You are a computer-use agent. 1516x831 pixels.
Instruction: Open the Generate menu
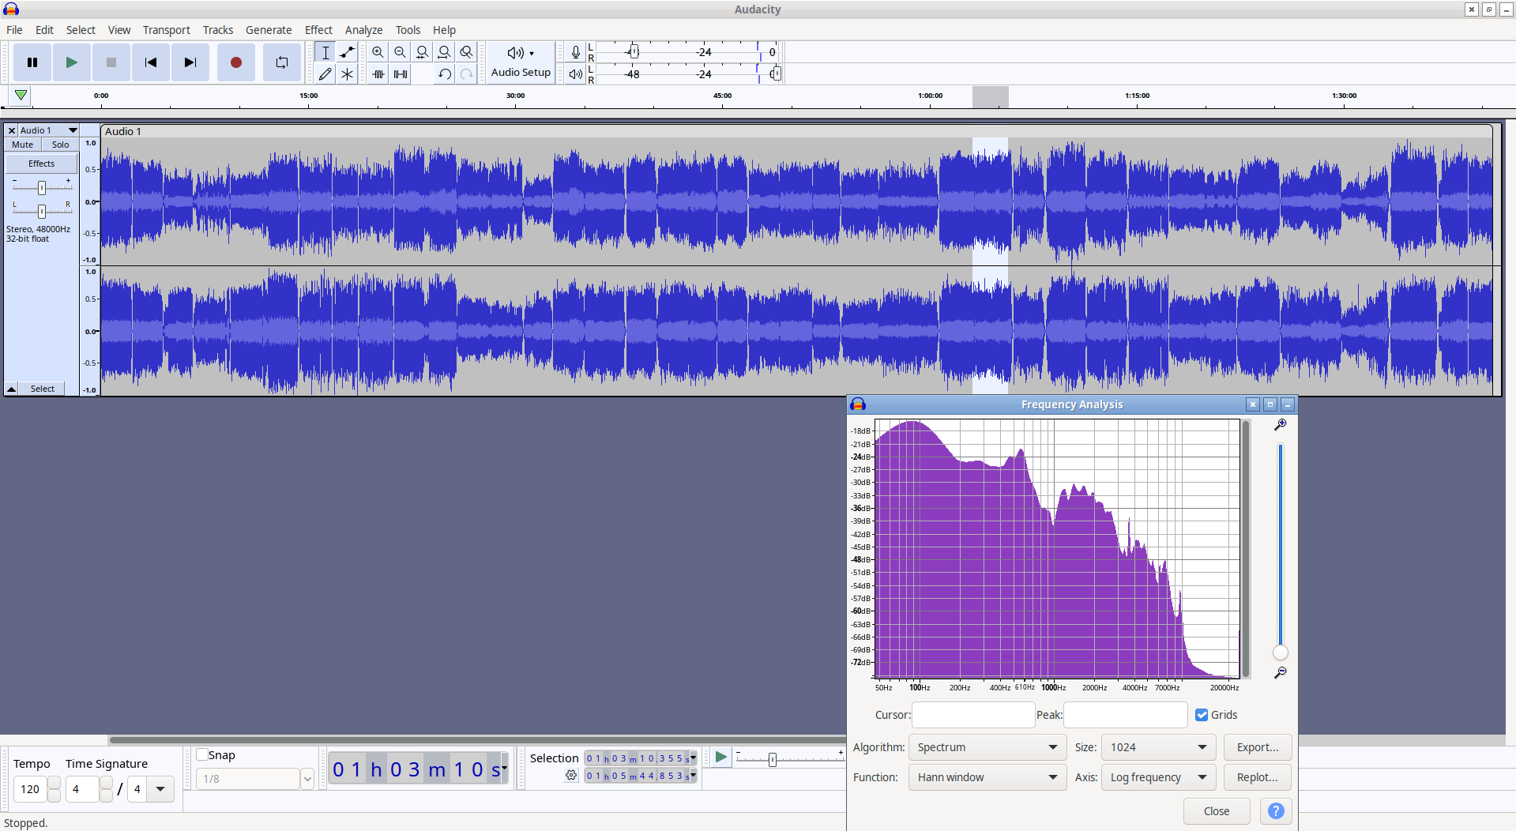269,30
